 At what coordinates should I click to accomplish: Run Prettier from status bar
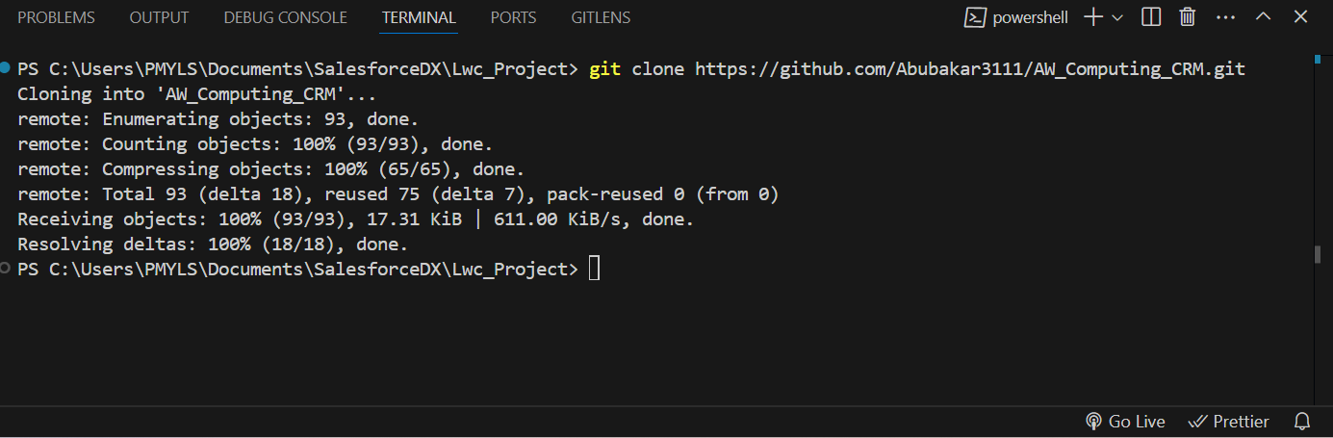pos(1229,422)
